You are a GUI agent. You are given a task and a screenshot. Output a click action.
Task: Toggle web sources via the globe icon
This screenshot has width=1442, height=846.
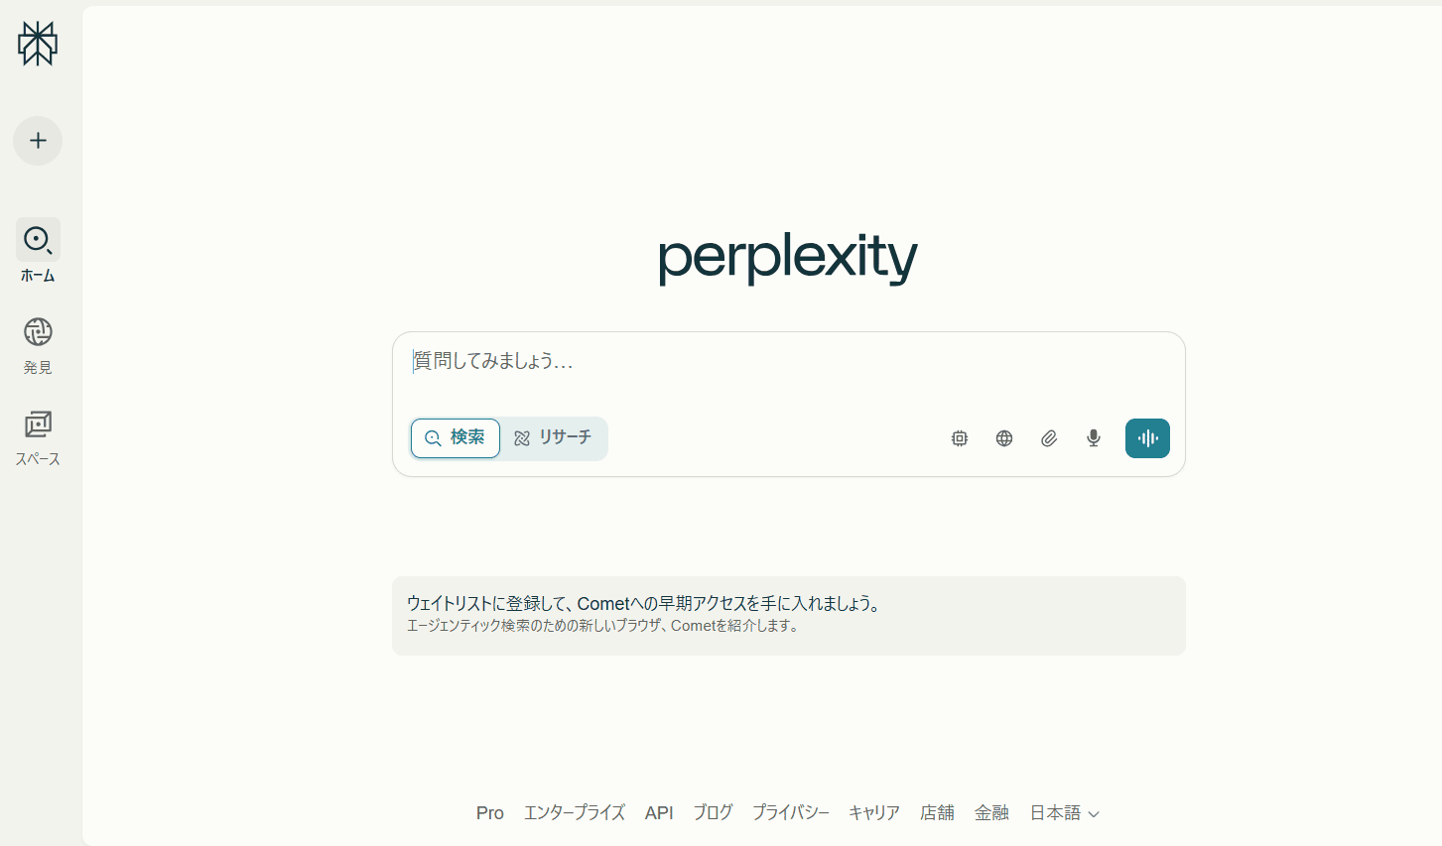[1003, 437]
